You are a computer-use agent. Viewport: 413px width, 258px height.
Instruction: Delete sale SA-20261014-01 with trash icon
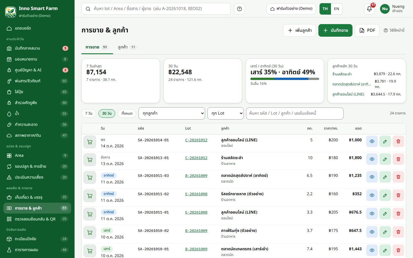click(x=398, y=141)
